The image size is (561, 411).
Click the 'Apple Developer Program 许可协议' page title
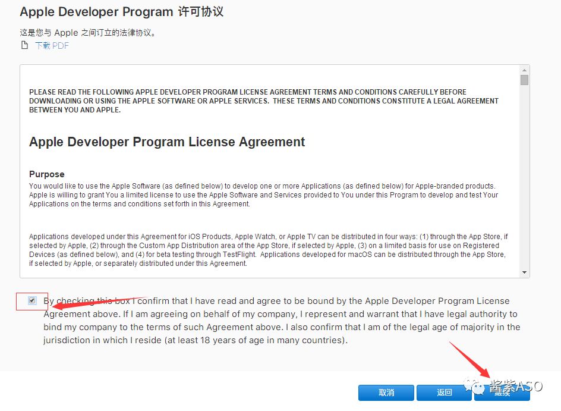pyautogui.click(x=122, y=12)
